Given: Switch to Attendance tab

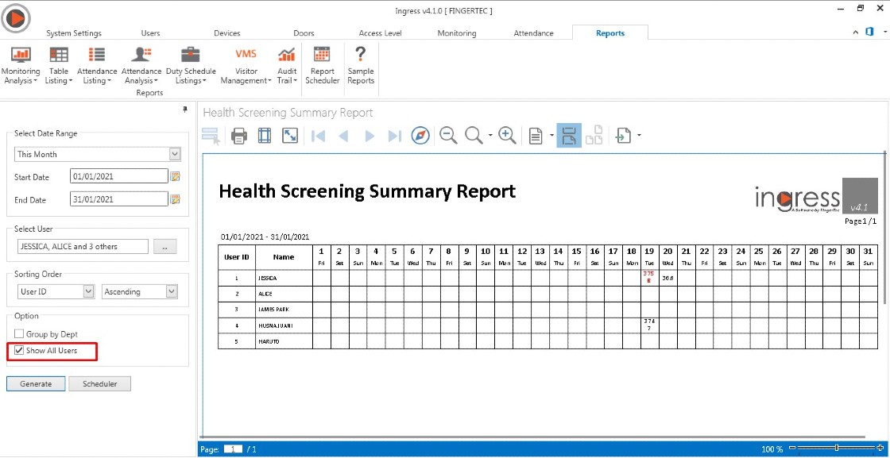Looking at the screenshot, I should [x=533, y=33].
